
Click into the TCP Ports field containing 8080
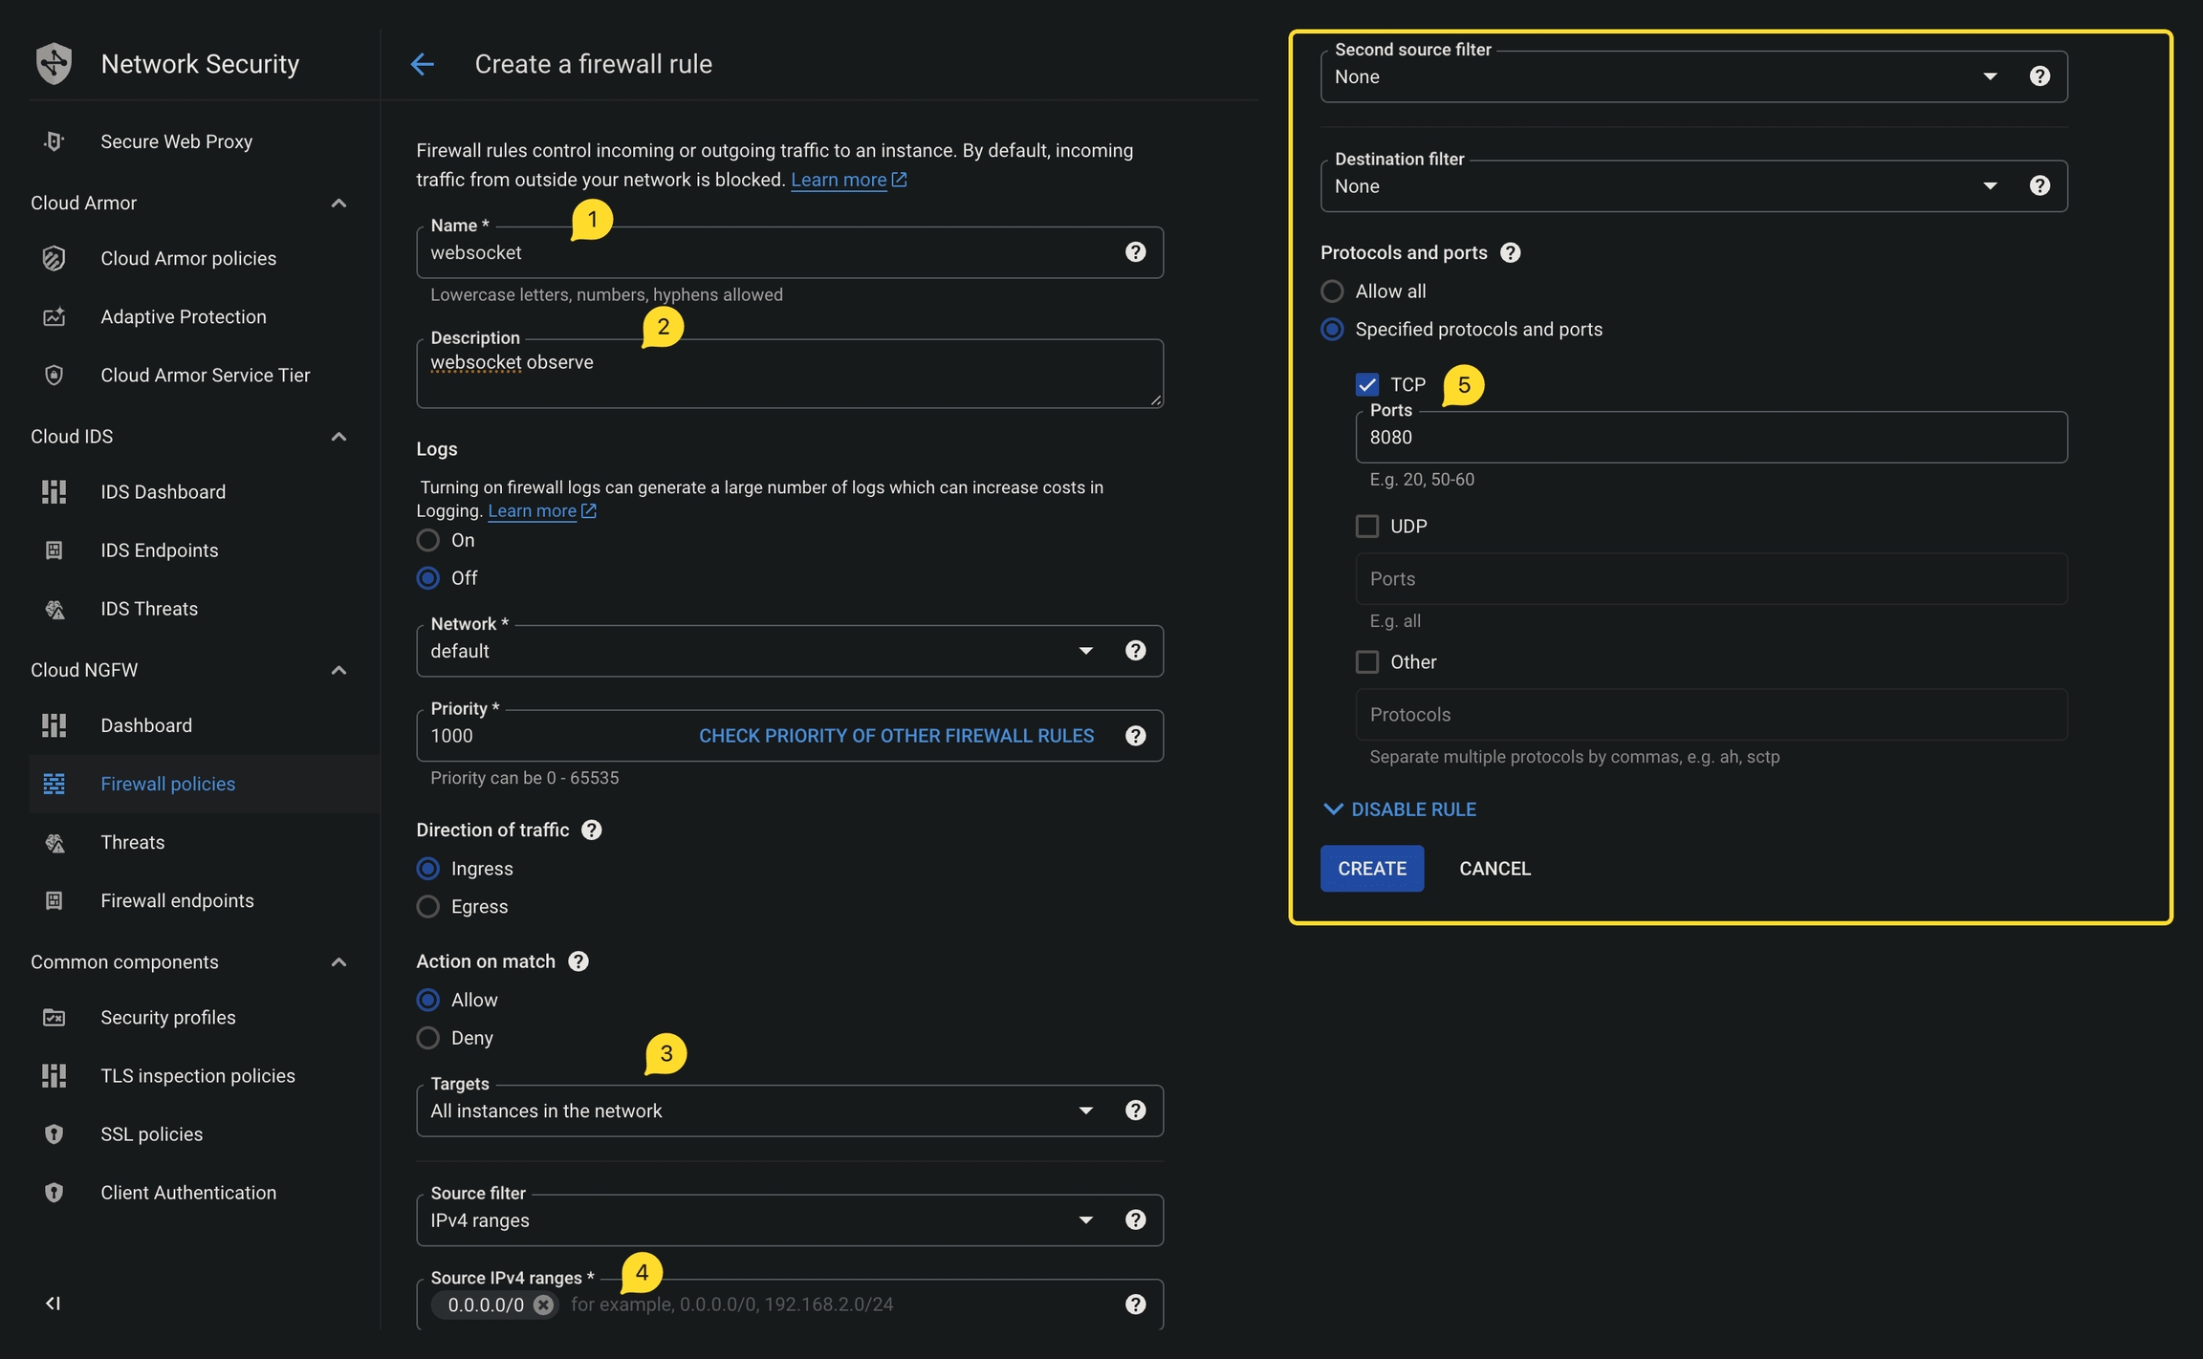pos(1710,438)
